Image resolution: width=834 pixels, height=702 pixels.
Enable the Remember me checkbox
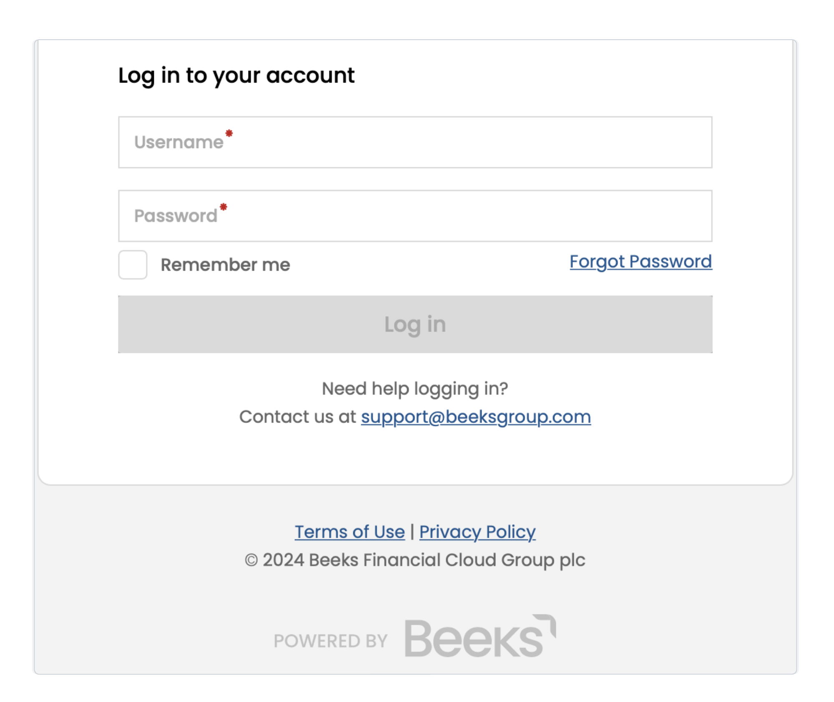click(133, 264)
